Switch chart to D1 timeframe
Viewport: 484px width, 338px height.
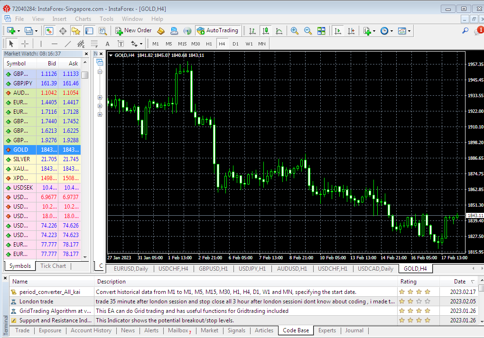(x=235, y=44)
